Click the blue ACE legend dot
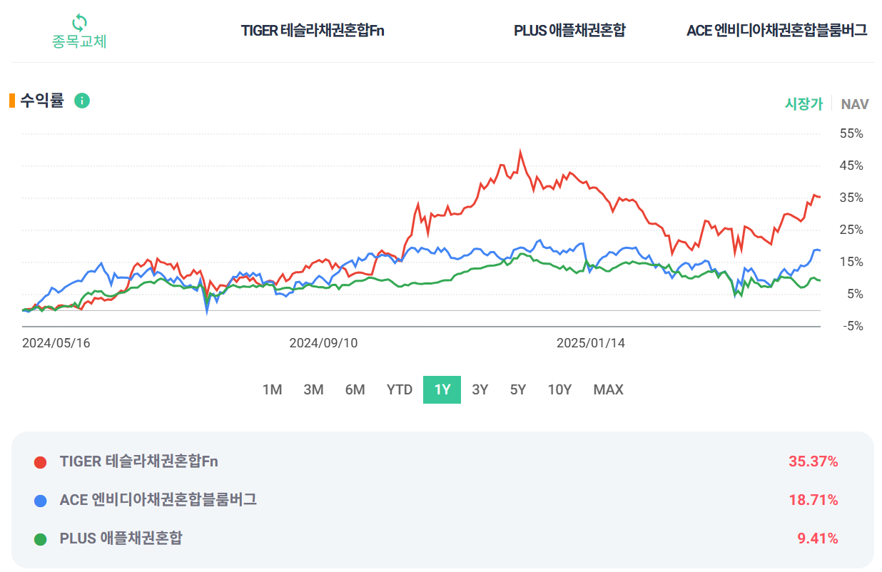The image size is (882, 572). 41,501
